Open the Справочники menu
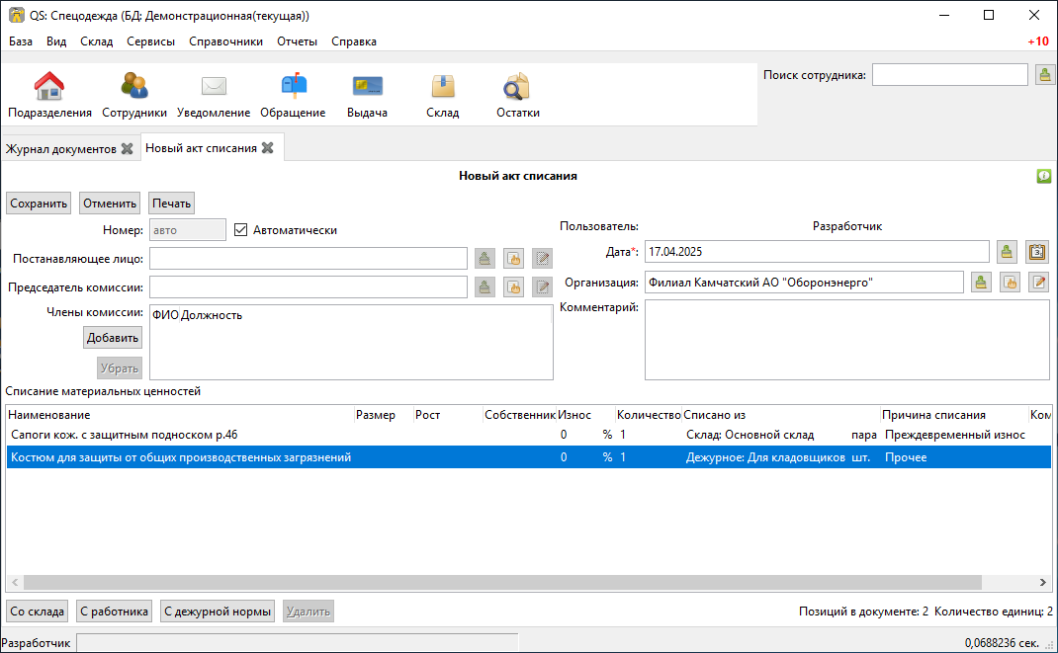The height and width of the screenshot is (653, 1058). pyautogui.click(x=225, y=41)
